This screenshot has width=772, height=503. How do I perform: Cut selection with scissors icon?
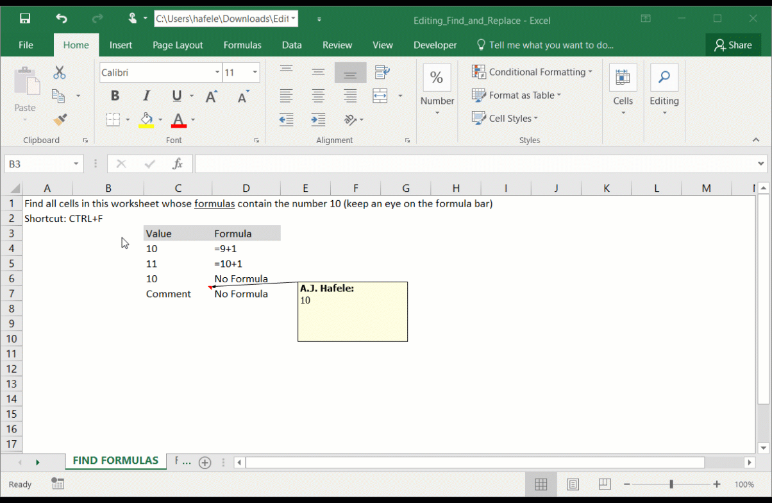(60, 72)
